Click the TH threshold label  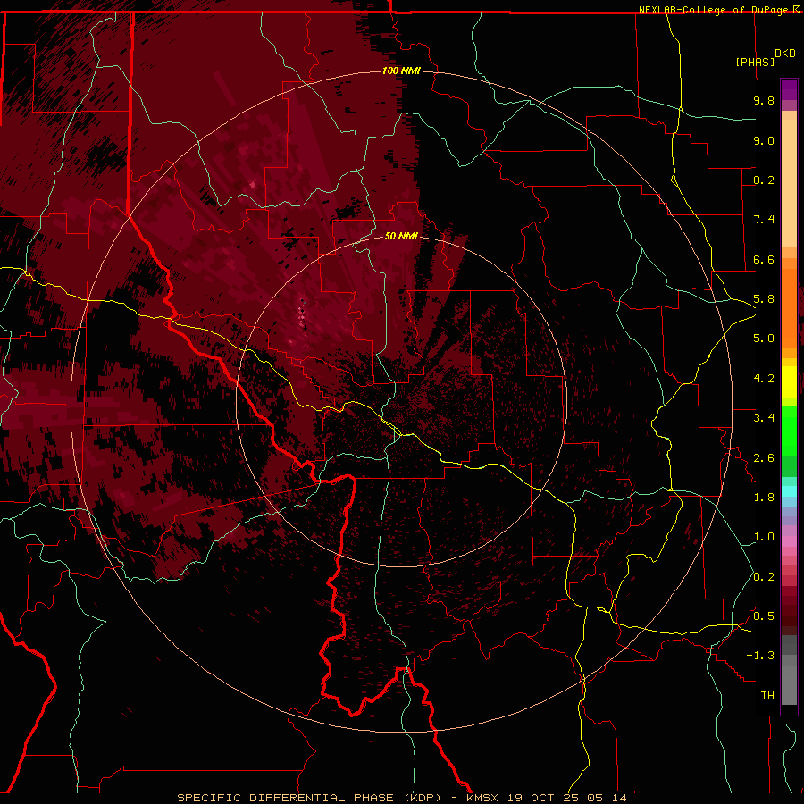767,696
